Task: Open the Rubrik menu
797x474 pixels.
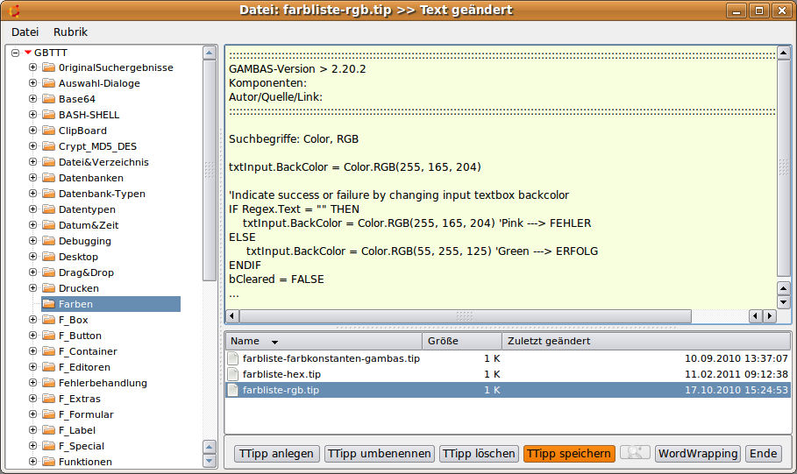Action: pyautogui.click(x=70, y=32)
